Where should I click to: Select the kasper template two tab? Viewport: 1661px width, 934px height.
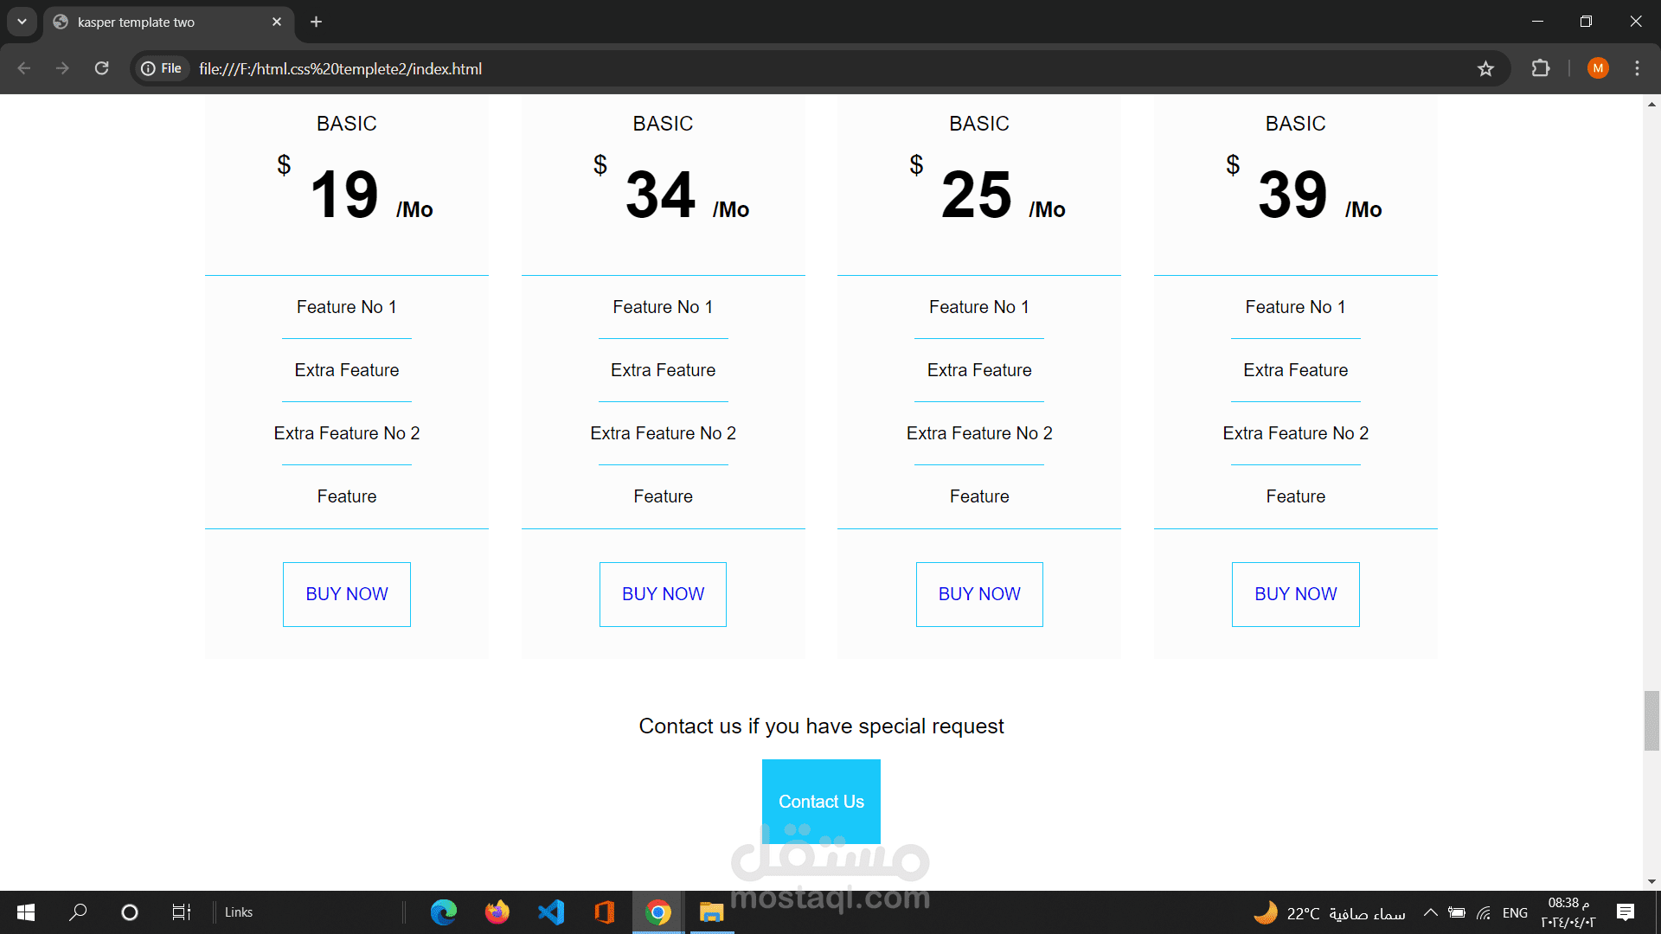(156, 22)
